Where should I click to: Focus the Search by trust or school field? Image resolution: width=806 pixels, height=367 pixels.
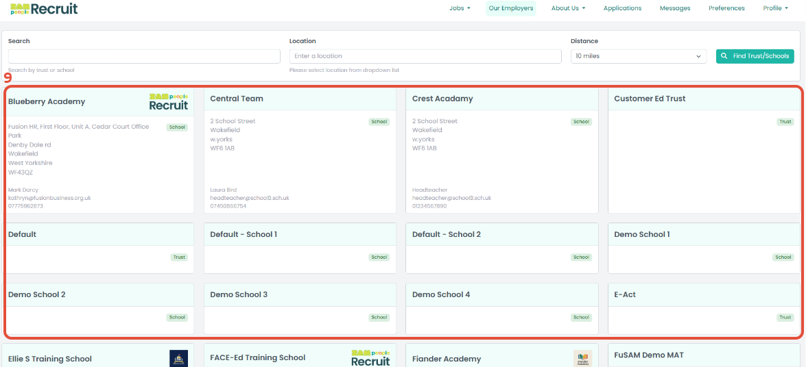(145, 56)
